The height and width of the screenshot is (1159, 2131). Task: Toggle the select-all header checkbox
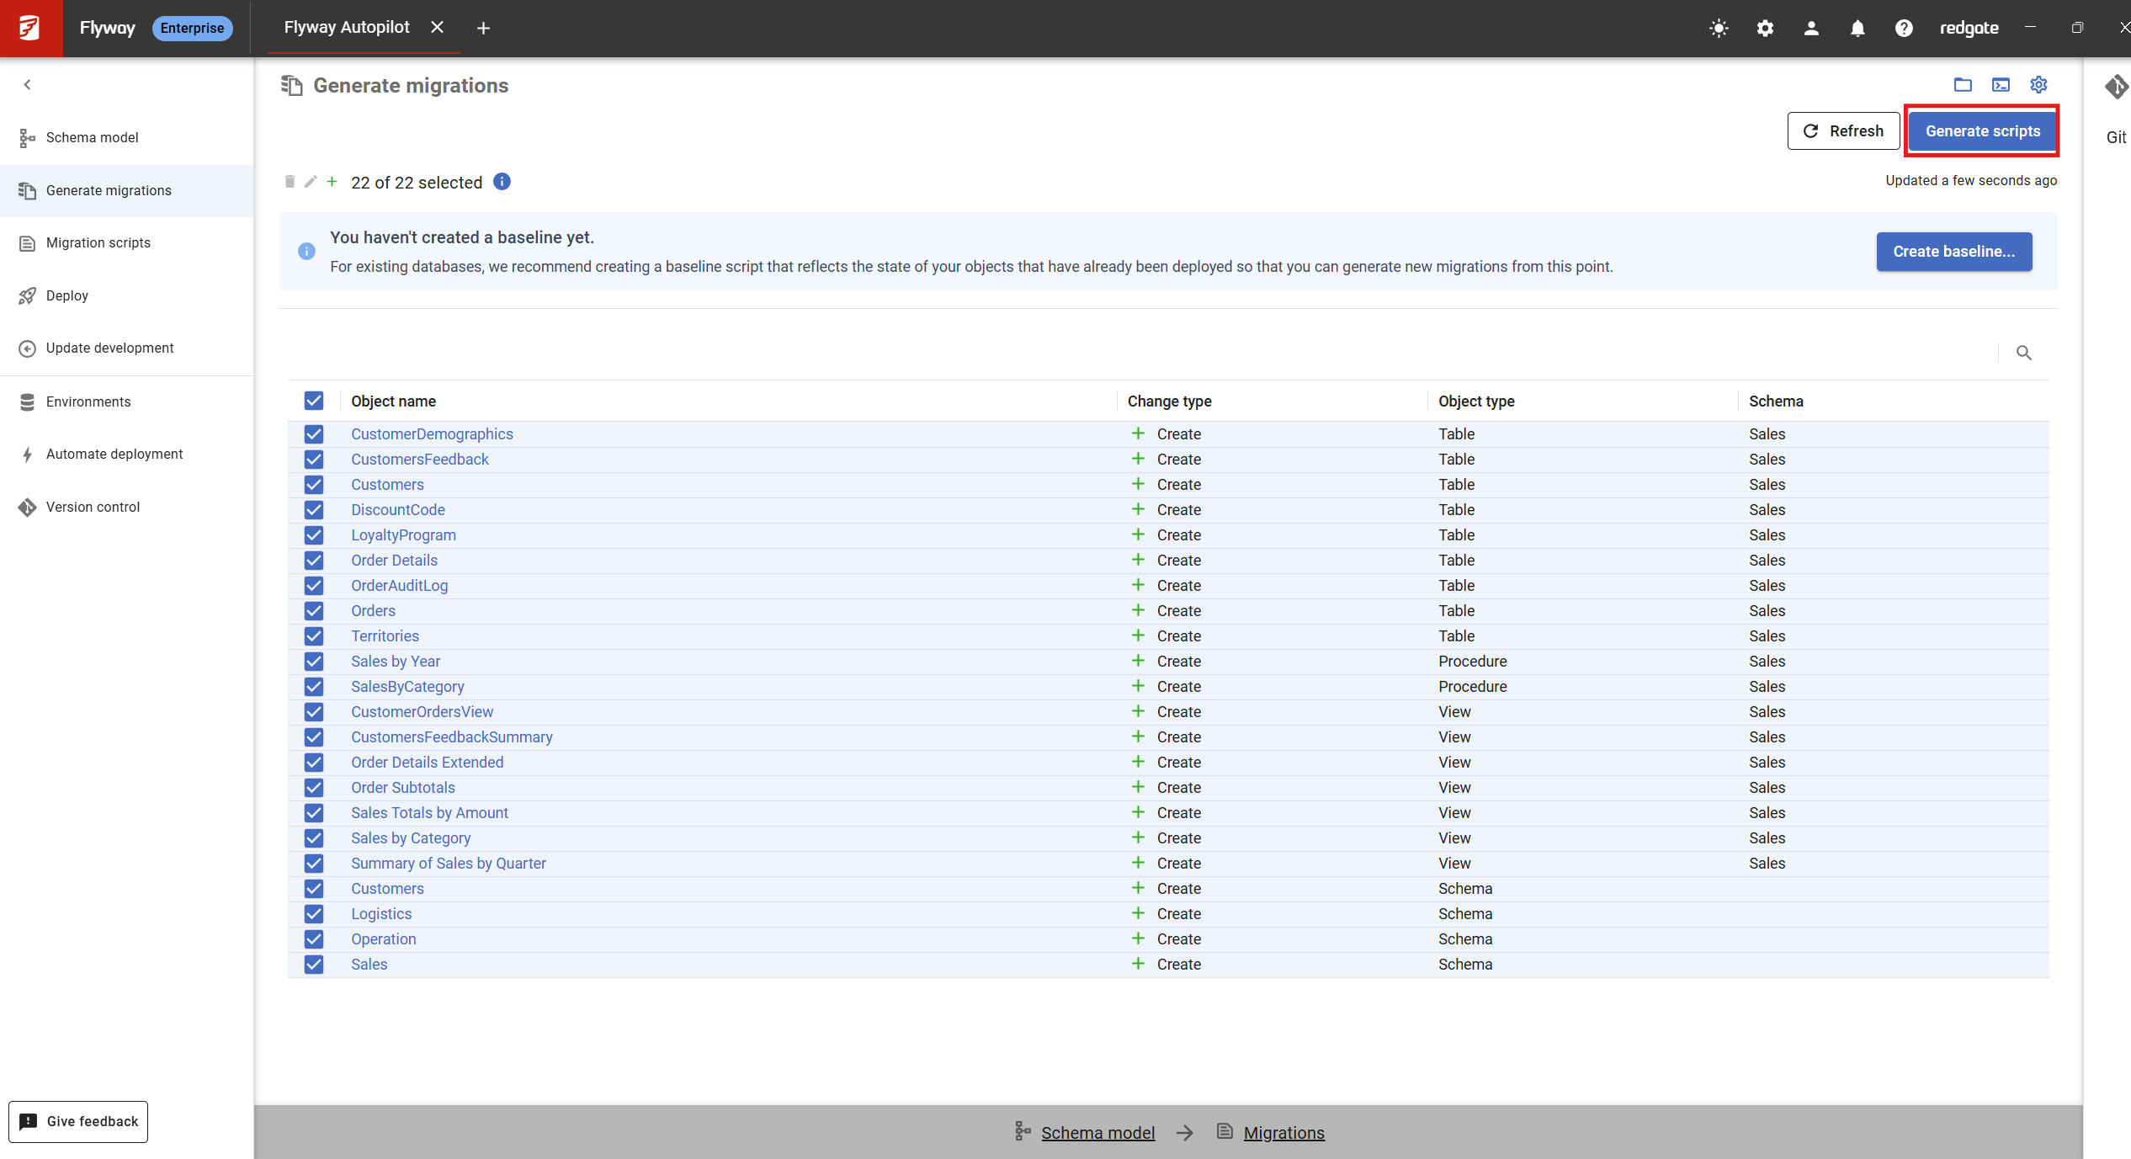pyautogui.click(x=314, y=401)
